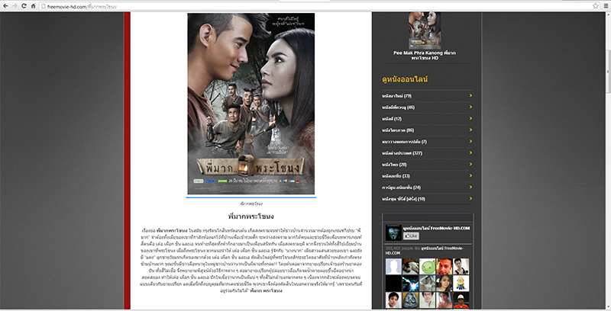The image size is (611, 311).
Task: Reload the page with the refresh icon
Action: [24, 6]
